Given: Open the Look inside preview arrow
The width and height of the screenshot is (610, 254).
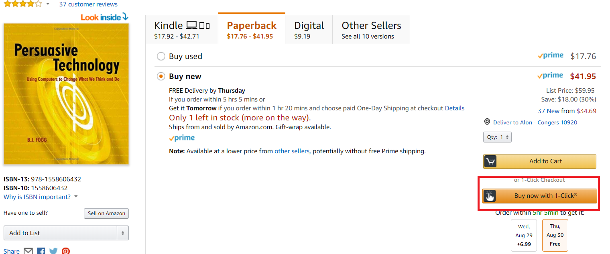Looking at the screenshot, I should click(125, 16).
